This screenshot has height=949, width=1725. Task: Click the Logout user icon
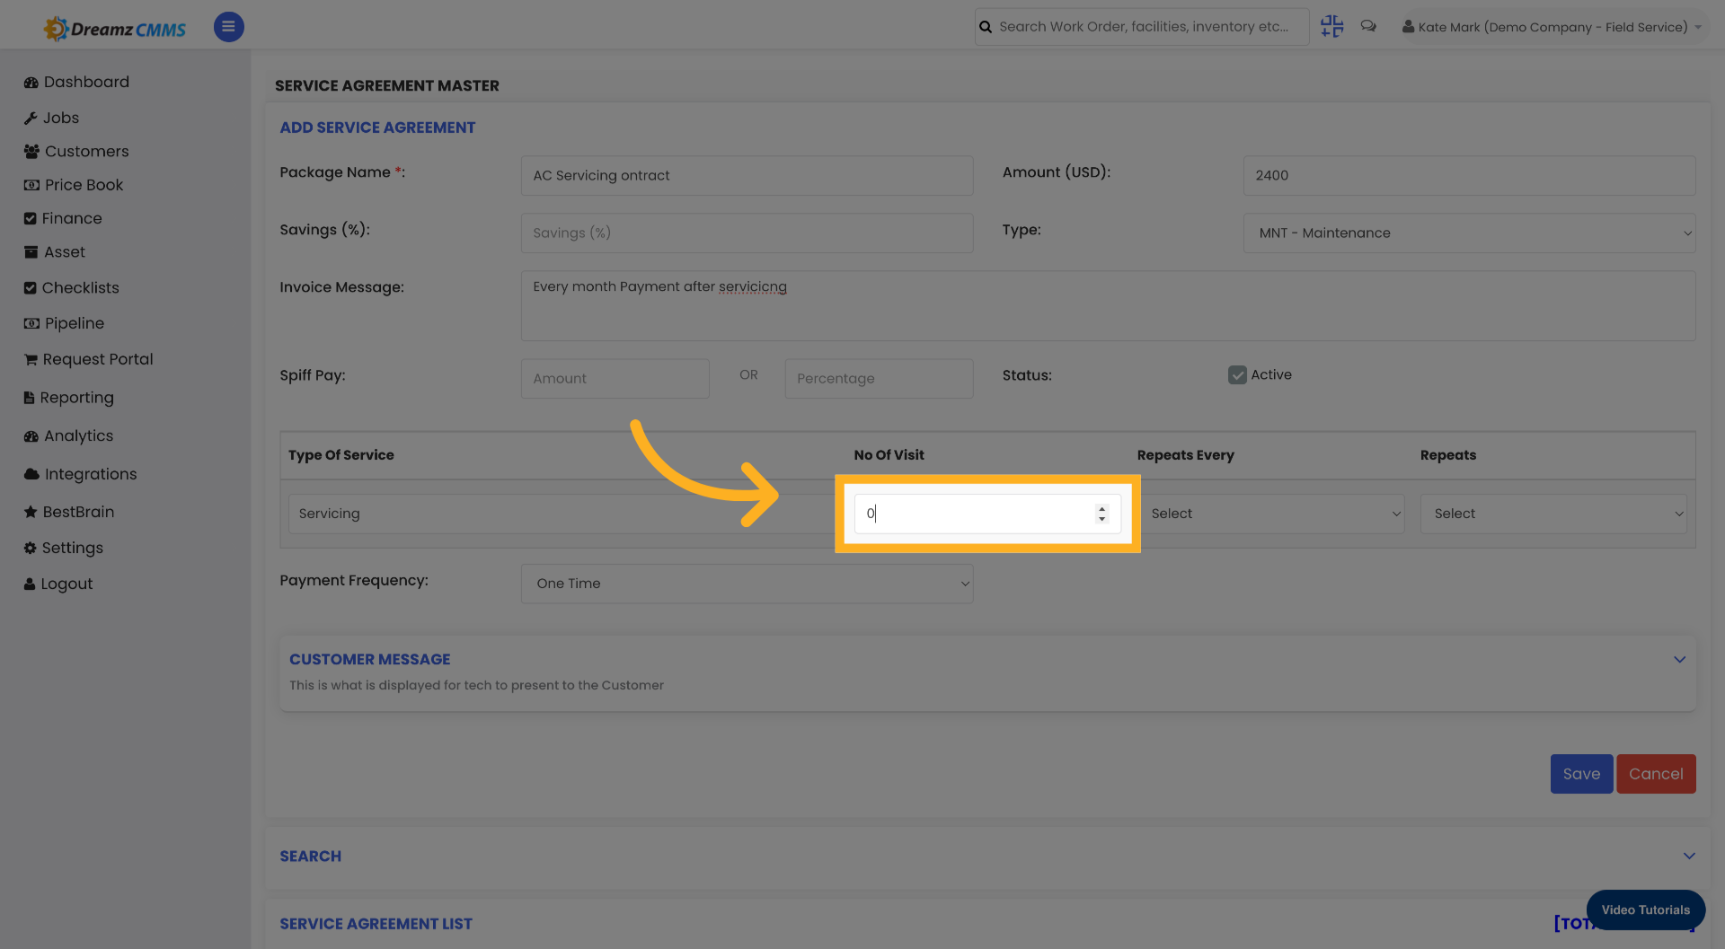(x=30, y=584)
